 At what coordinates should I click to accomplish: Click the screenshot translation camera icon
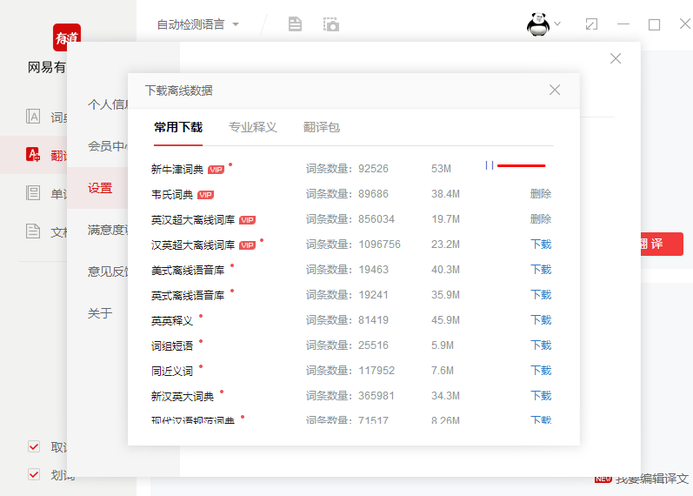330,24
